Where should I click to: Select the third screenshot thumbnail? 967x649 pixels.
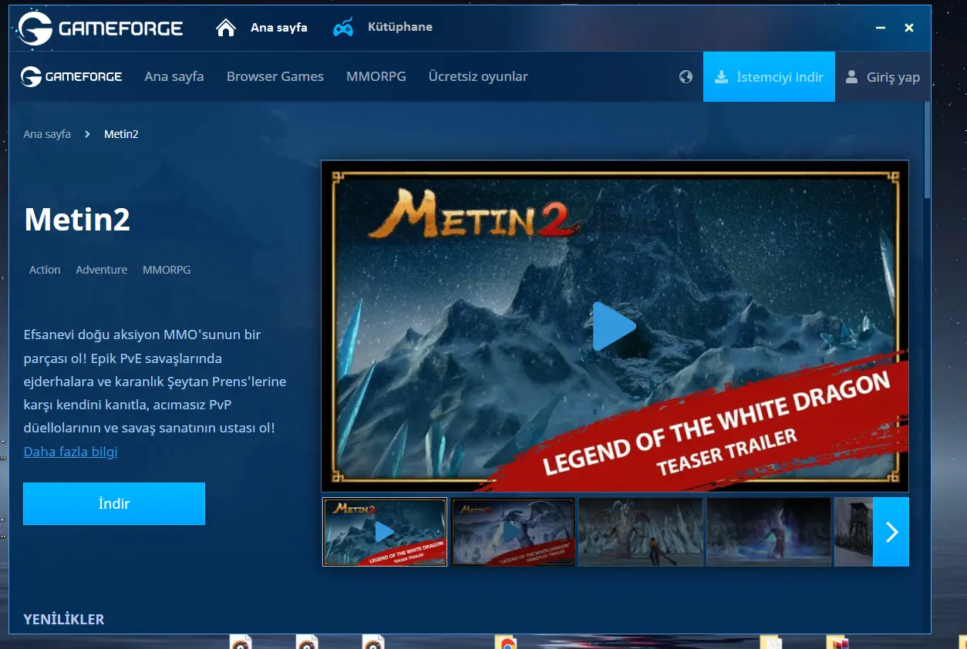coord(641,532)
